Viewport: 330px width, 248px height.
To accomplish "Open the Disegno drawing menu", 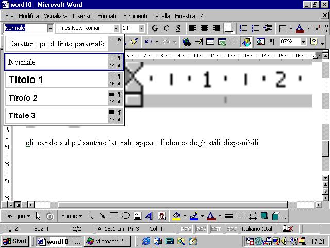I will pos(18,216).
